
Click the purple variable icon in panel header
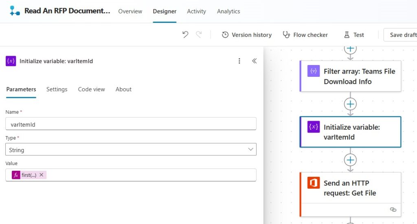11,61
